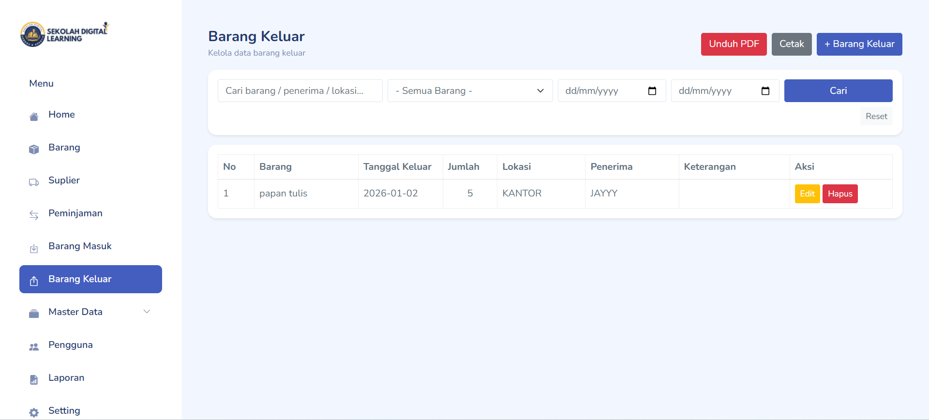929x420 pixels.
Task: Open calendar picker of second date field
Action: pos(765,91)
